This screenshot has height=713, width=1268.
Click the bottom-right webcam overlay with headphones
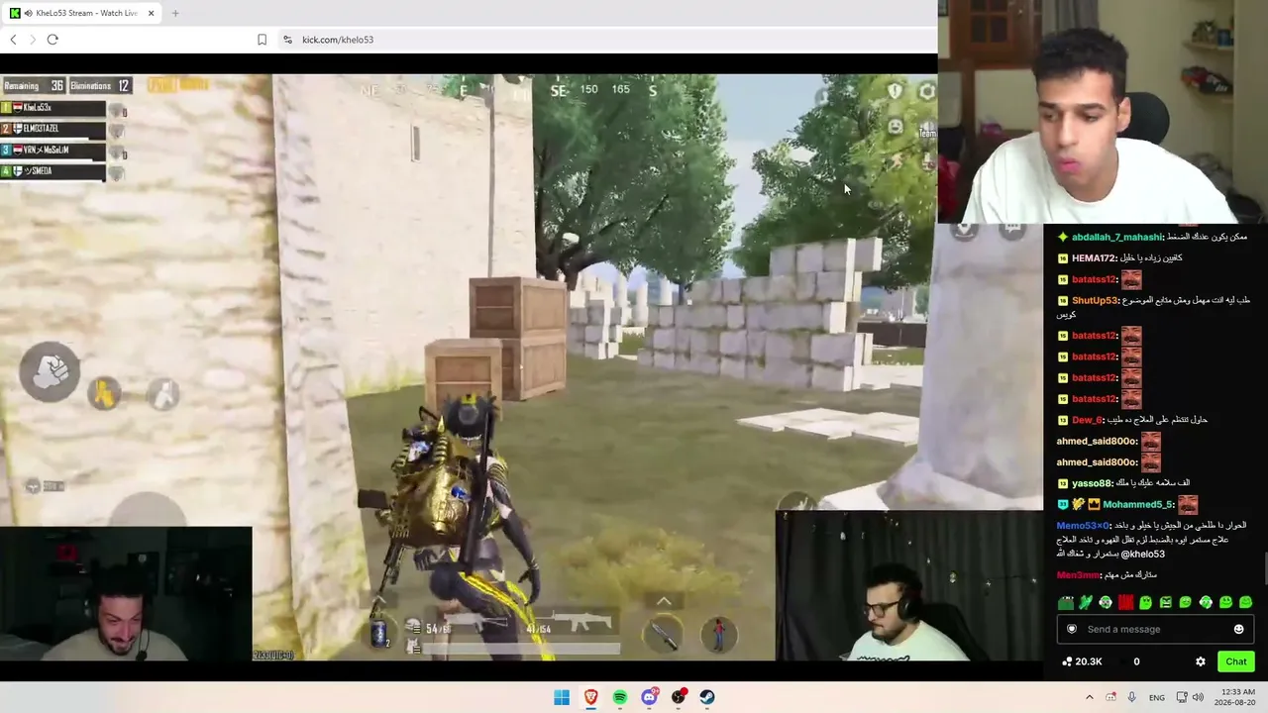tap(909, 585)
